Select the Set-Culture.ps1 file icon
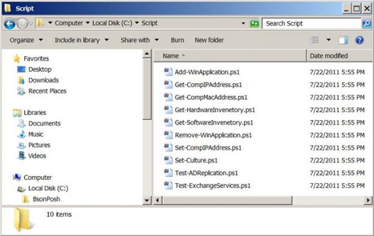 tap(168, 160)
